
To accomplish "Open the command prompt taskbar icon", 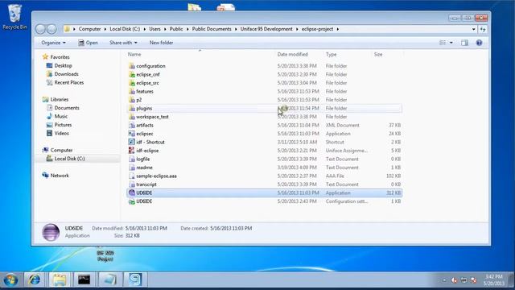I will [84, 280].
